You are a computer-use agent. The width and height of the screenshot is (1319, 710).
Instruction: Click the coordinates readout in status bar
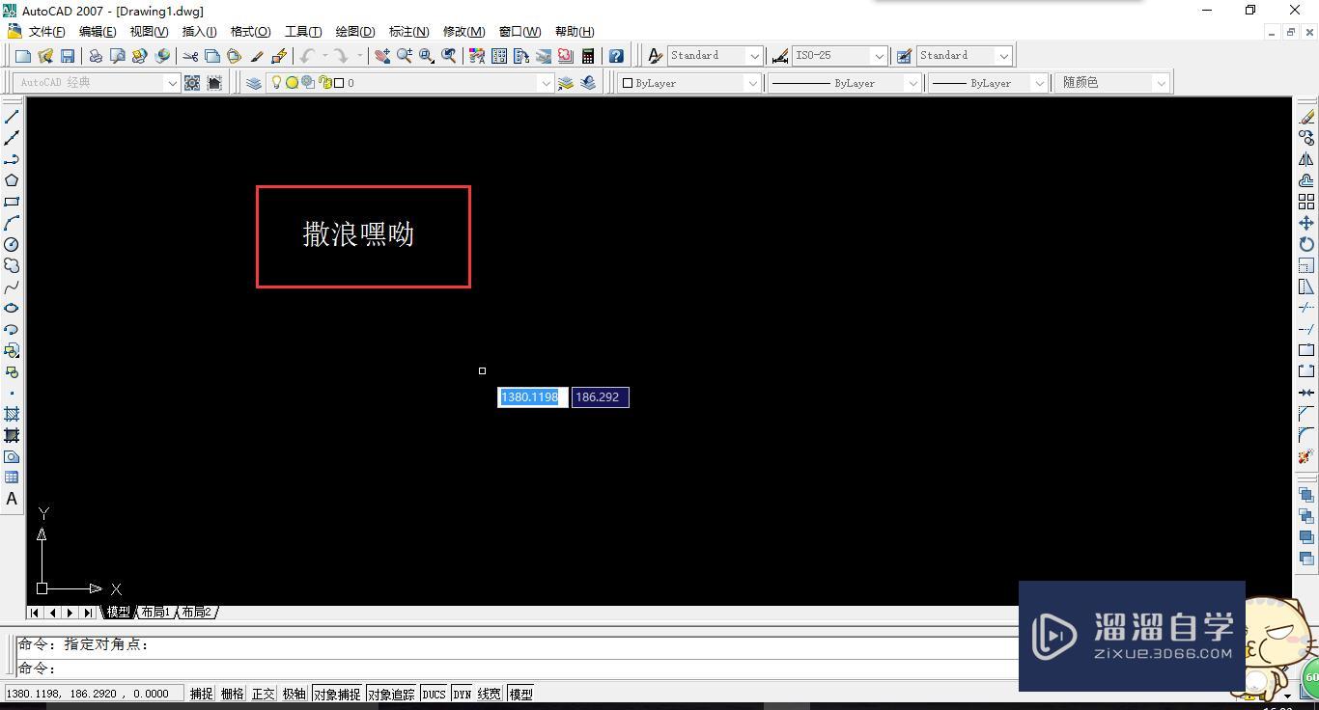(93, 694)
